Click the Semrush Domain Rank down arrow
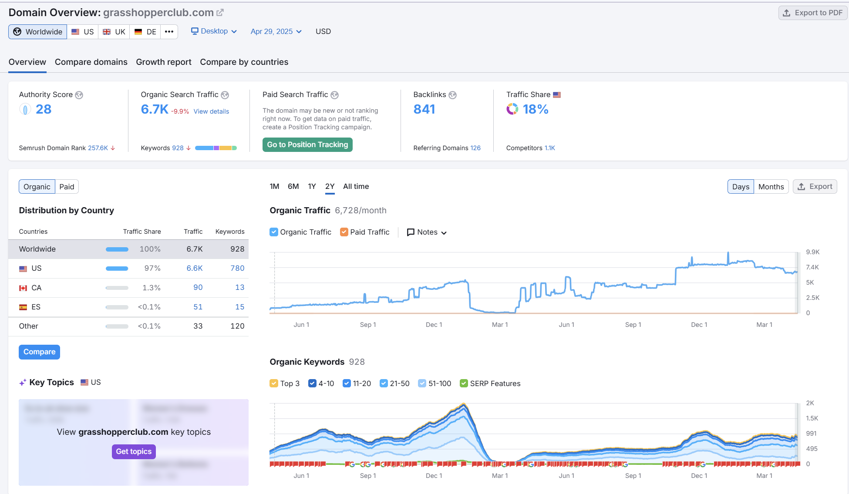This screenshot has height=494, width=849. pos(113,148)
